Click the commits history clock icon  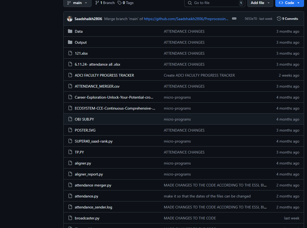pos(279,18)
